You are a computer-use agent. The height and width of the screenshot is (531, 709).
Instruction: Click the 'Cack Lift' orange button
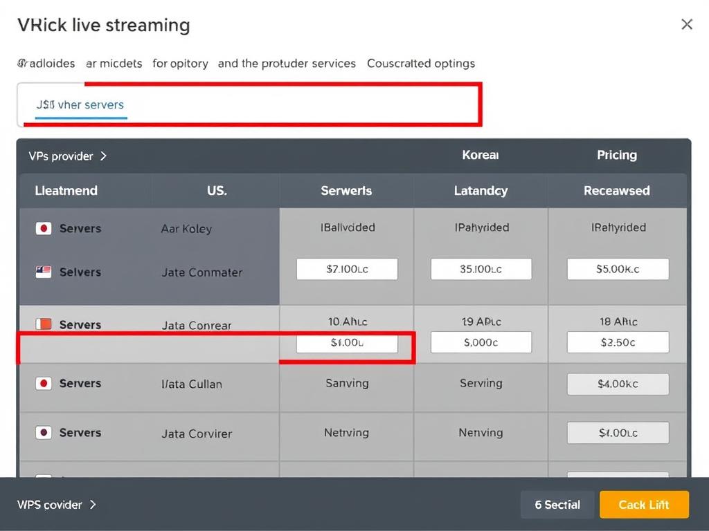pos(644,504)
